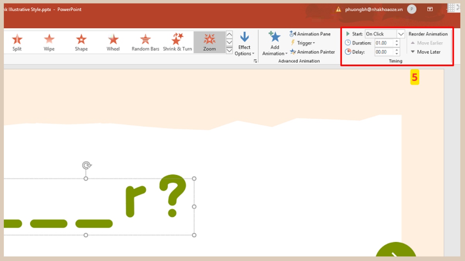Increase the Delay value
The image size is (465, 261).
point(397,50)
